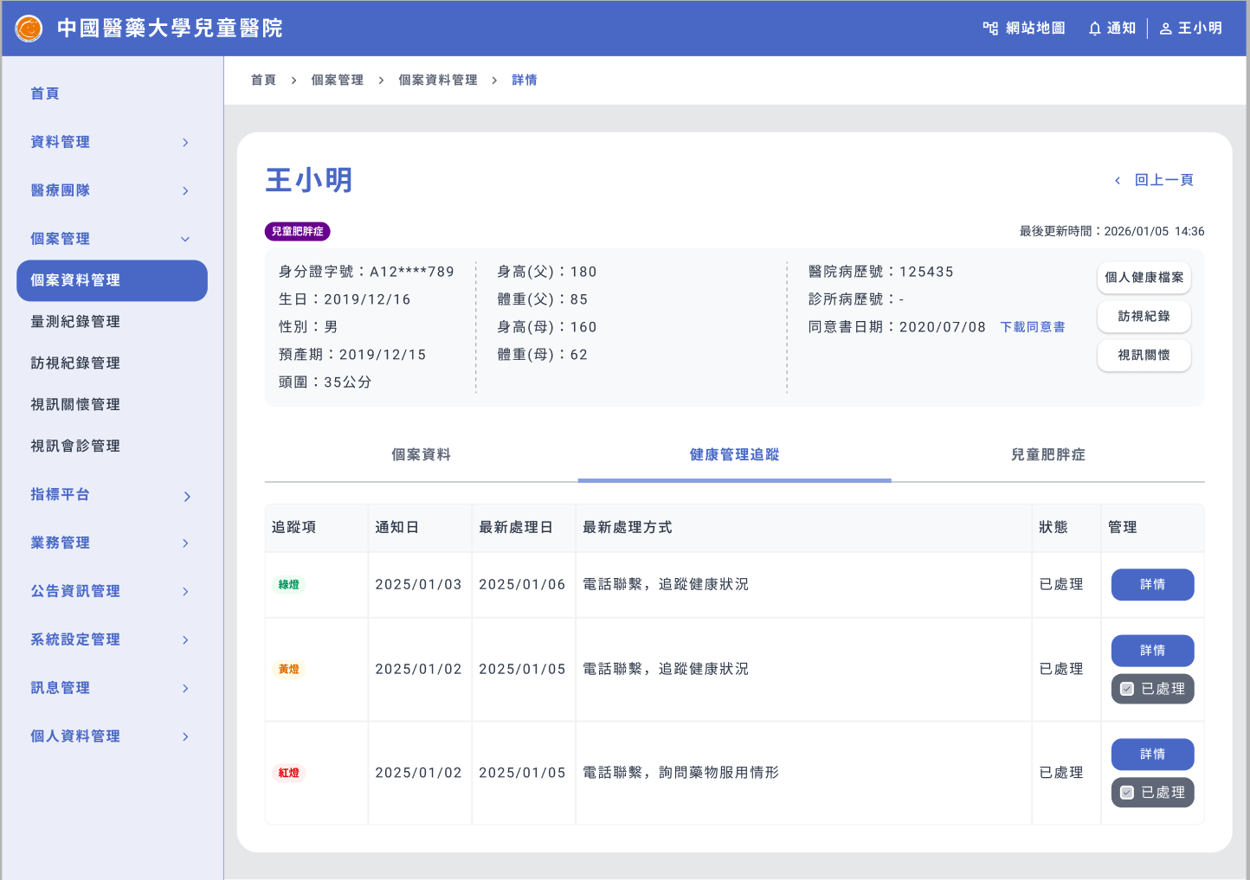Viewport: 1250px width, 880px height.
Task: Click the 黃燈 yellow light badge
Action: pyautogui.click(x=288, y=669)
